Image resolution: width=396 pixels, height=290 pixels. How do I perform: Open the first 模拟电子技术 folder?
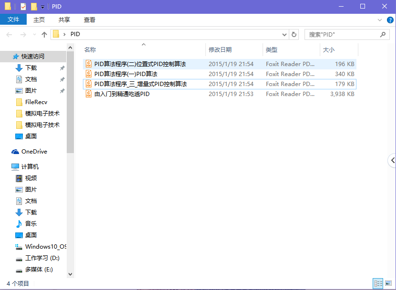(42, 113)
